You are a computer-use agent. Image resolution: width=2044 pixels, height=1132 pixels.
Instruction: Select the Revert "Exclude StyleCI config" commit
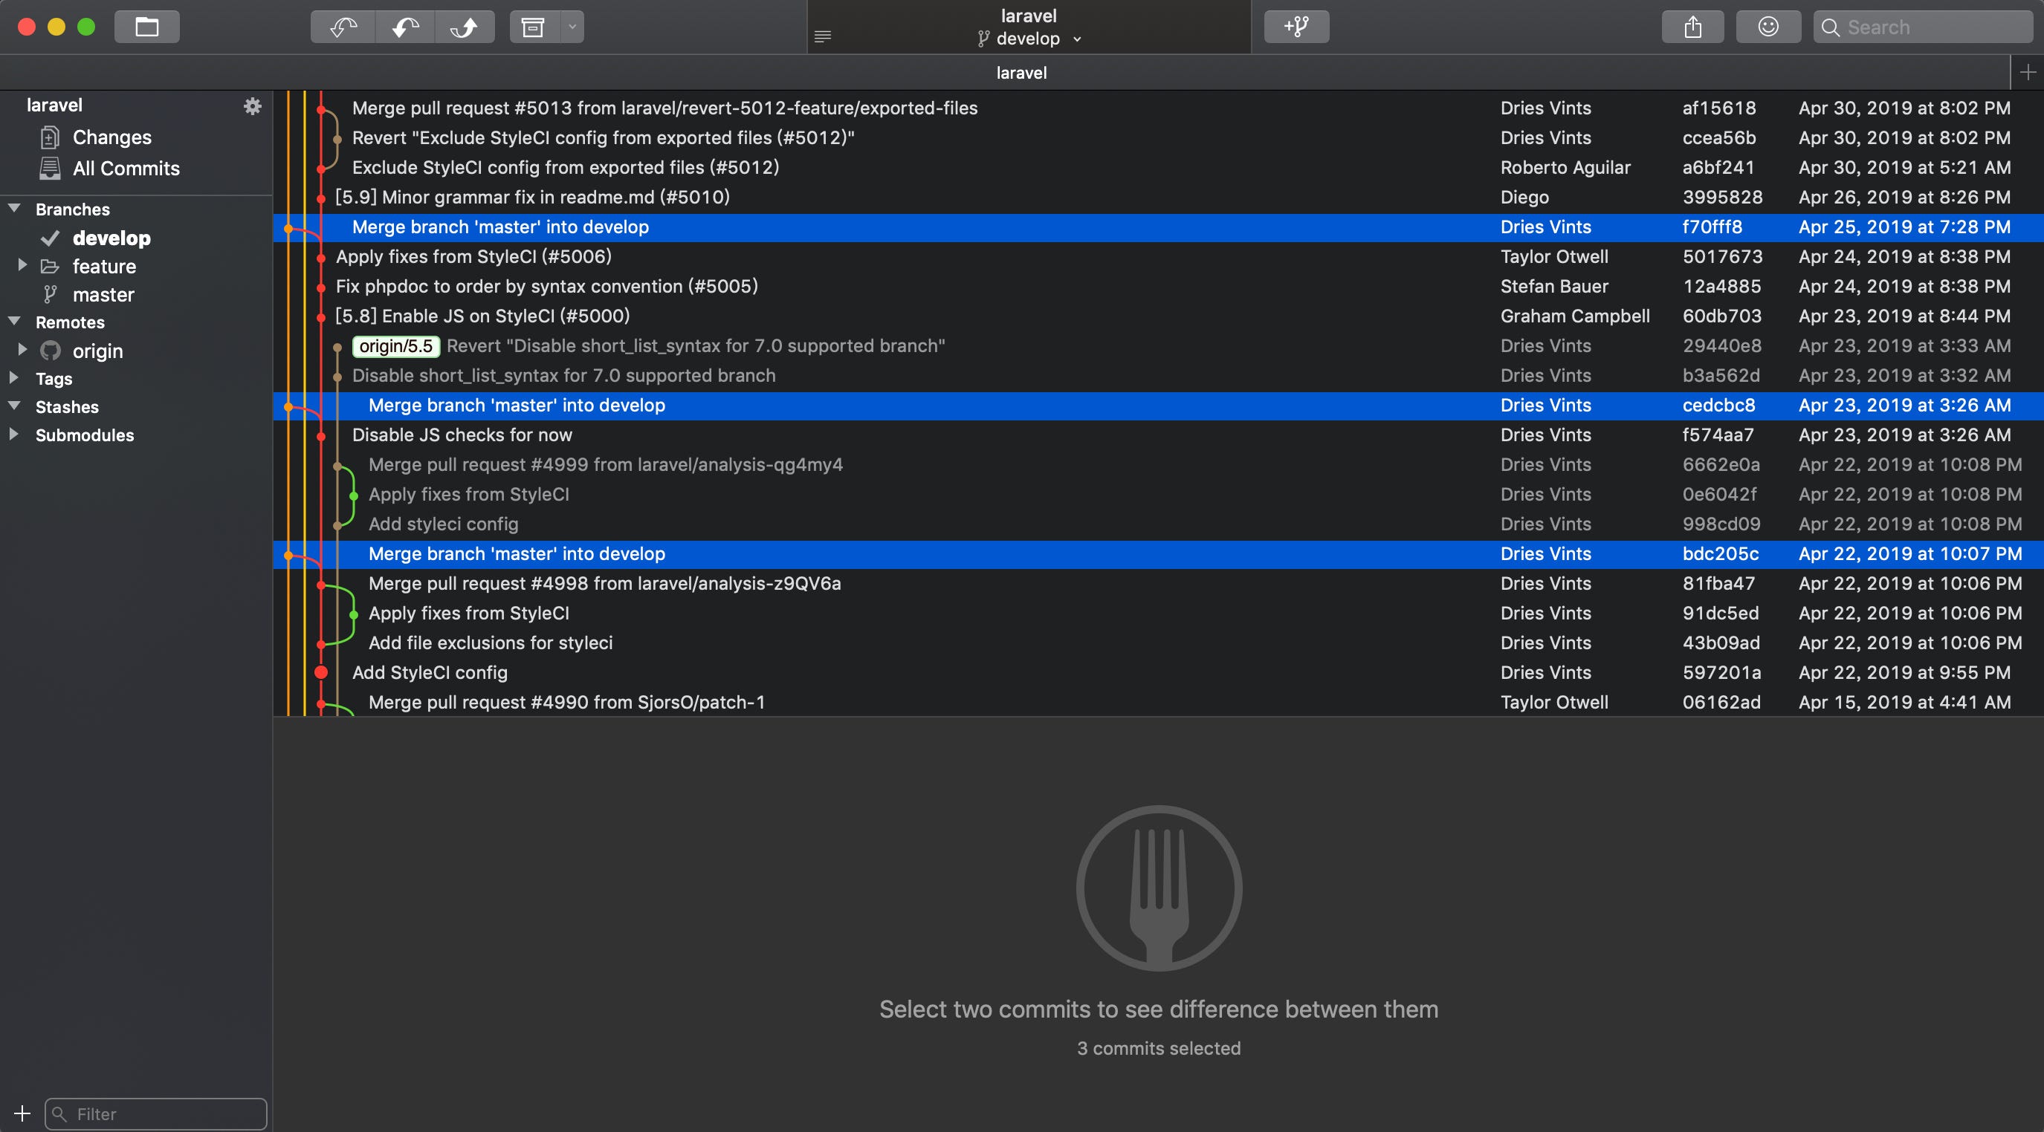tap(1159, 138)
